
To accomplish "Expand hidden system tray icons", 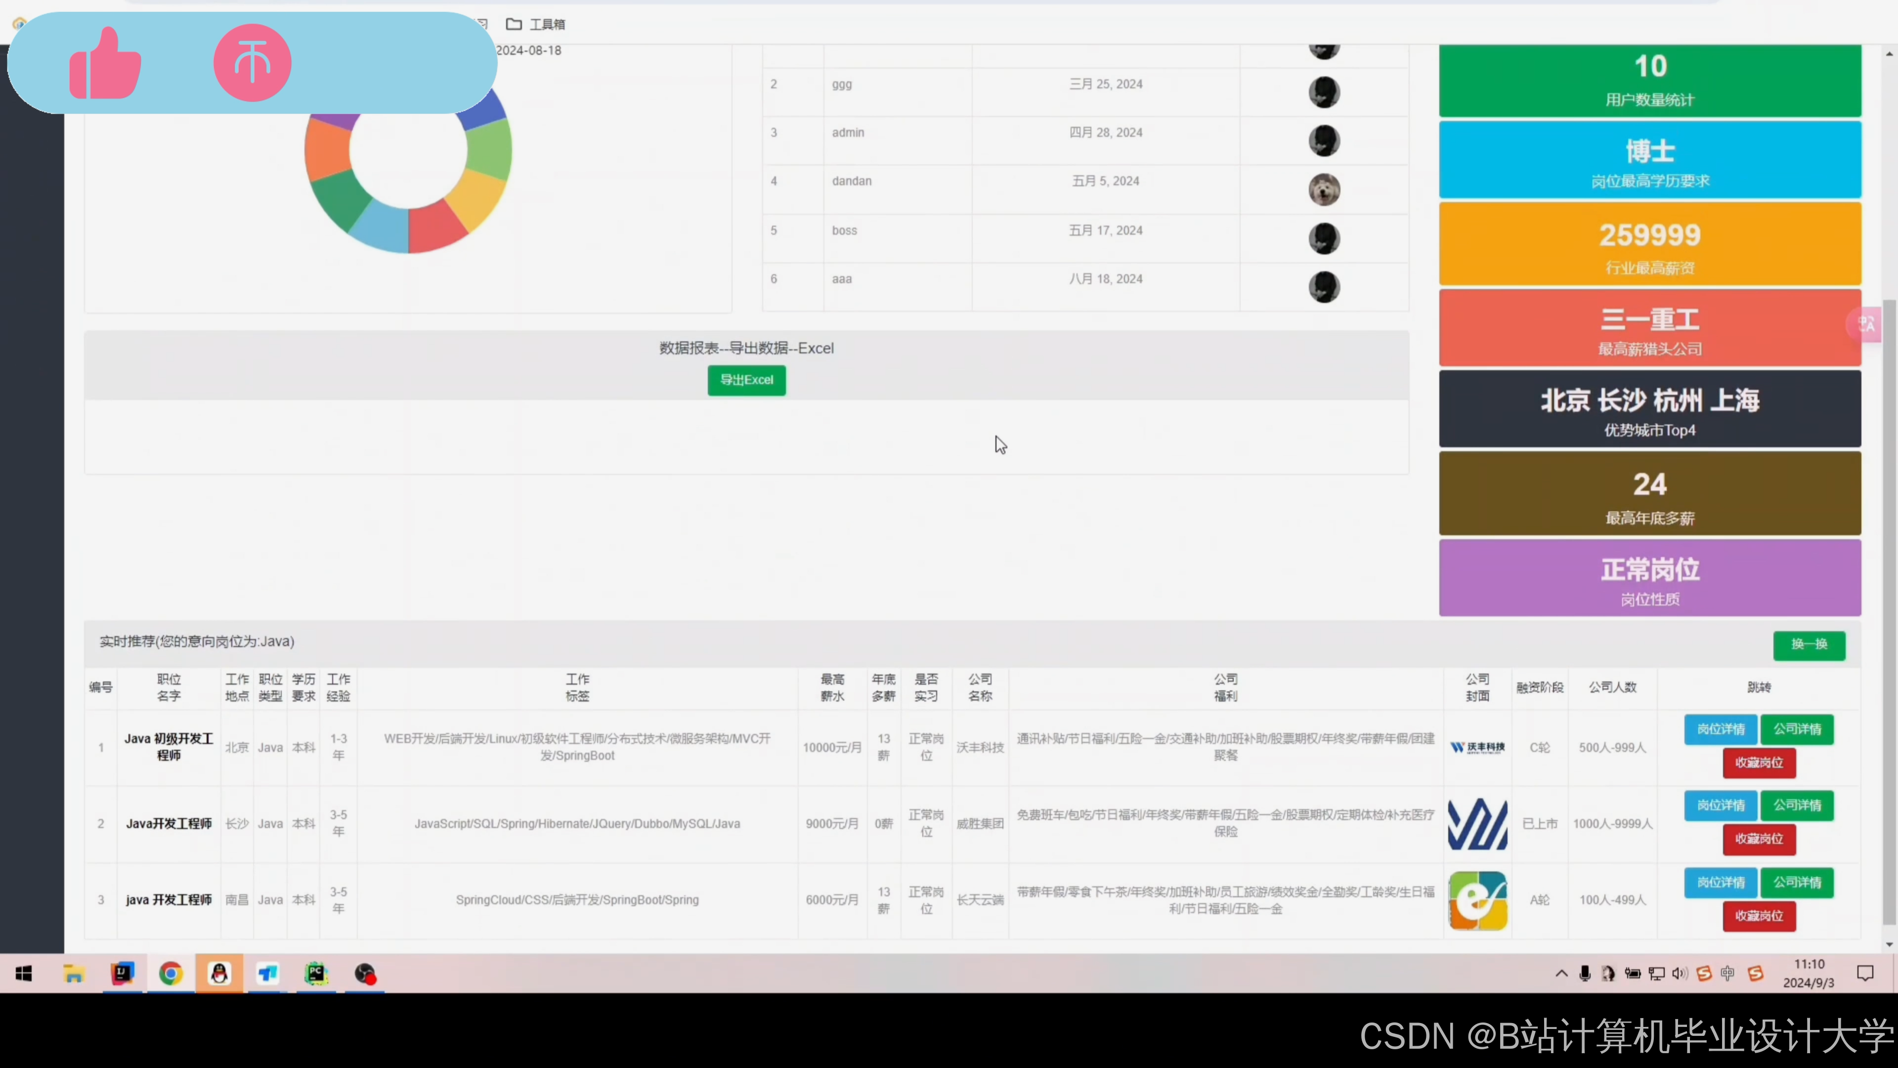I will (x=1561, y=974).
